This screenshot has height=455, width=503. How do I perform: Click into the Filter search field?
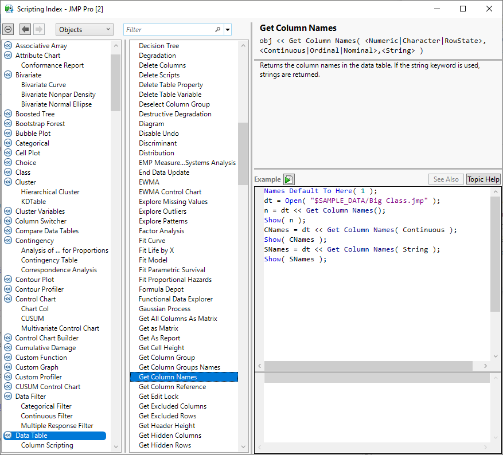pos(169,30)
